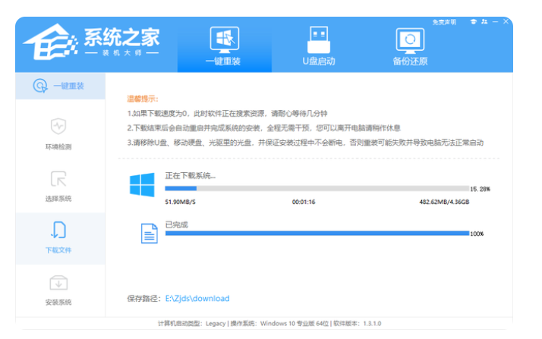Open the 免责声明 disclaimer link
Viewport: 542px width, 339px height.
coord(444,22)
